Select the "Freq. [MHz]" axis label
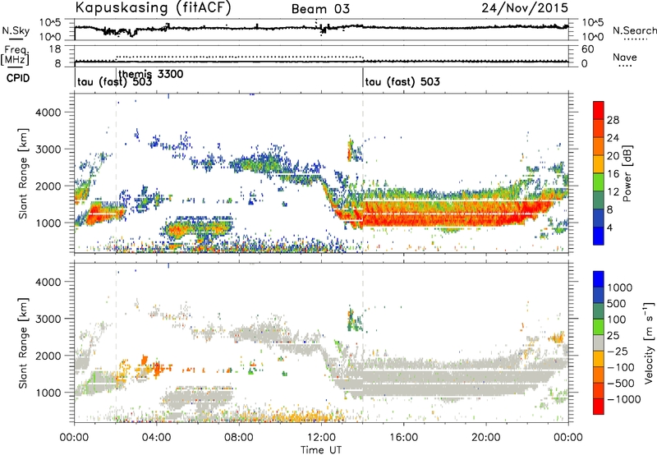The image size is (657, 455). [x=15, y=55]
